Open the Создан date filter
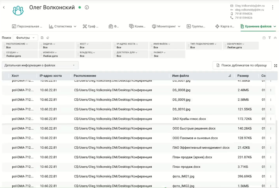279x188 pixels. coord(20,54)
